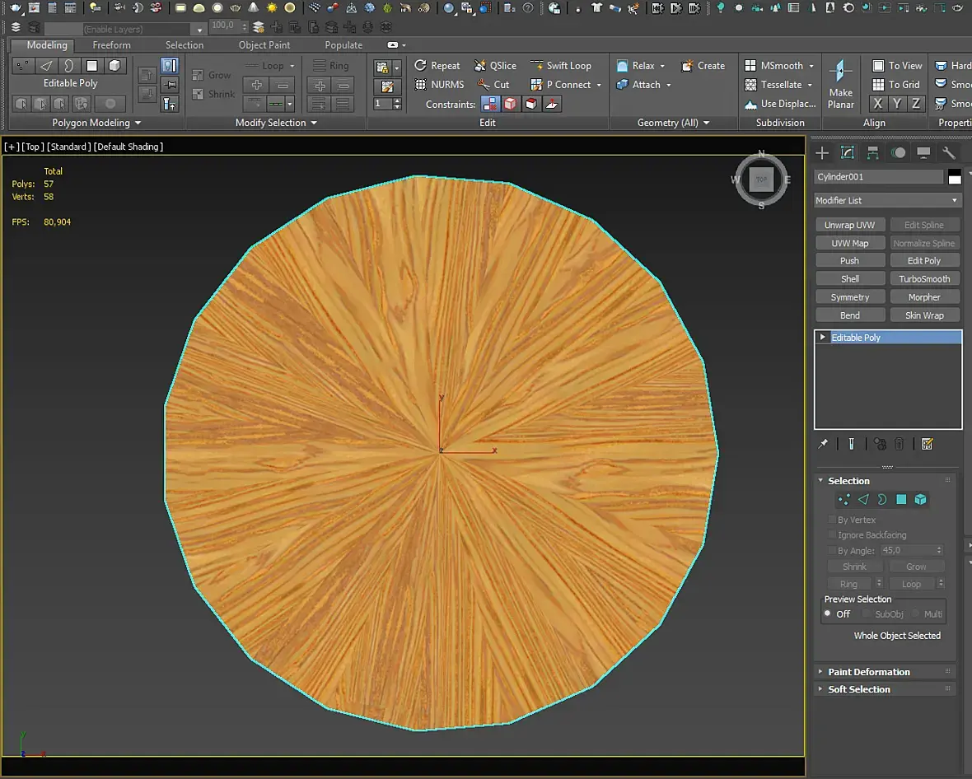The height and width of the screenshot is (779, 972).
Task: Click the object color swatch beside Cylinder001
Action: 955,177
